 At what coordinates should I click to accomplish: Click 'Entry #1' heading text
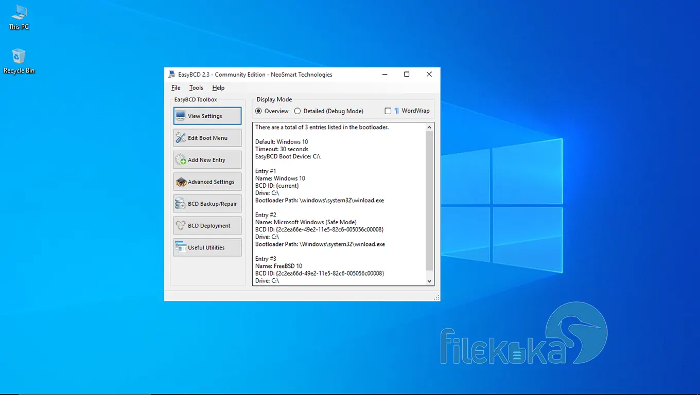266,171
